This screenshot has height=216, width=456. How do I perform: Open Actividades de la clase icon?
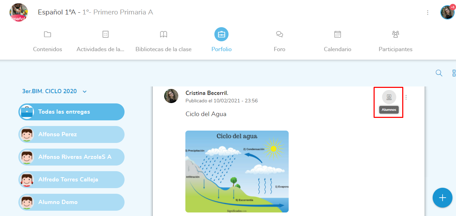coord(105,34)
